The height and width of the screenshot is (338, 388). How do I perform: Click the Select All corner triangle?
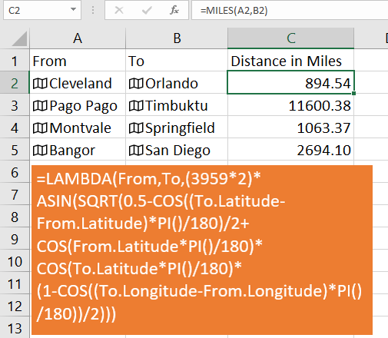(19, 38)
